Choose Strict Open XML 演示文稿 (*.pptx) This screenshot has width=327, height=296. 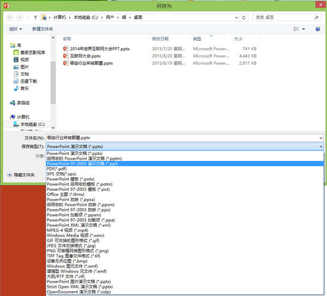185,287
